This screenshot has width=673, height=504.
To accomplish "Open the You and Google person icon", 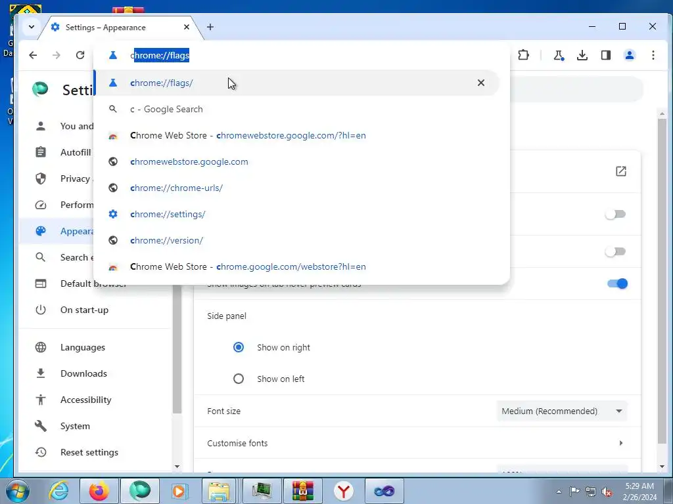I will tap(41, 126).
